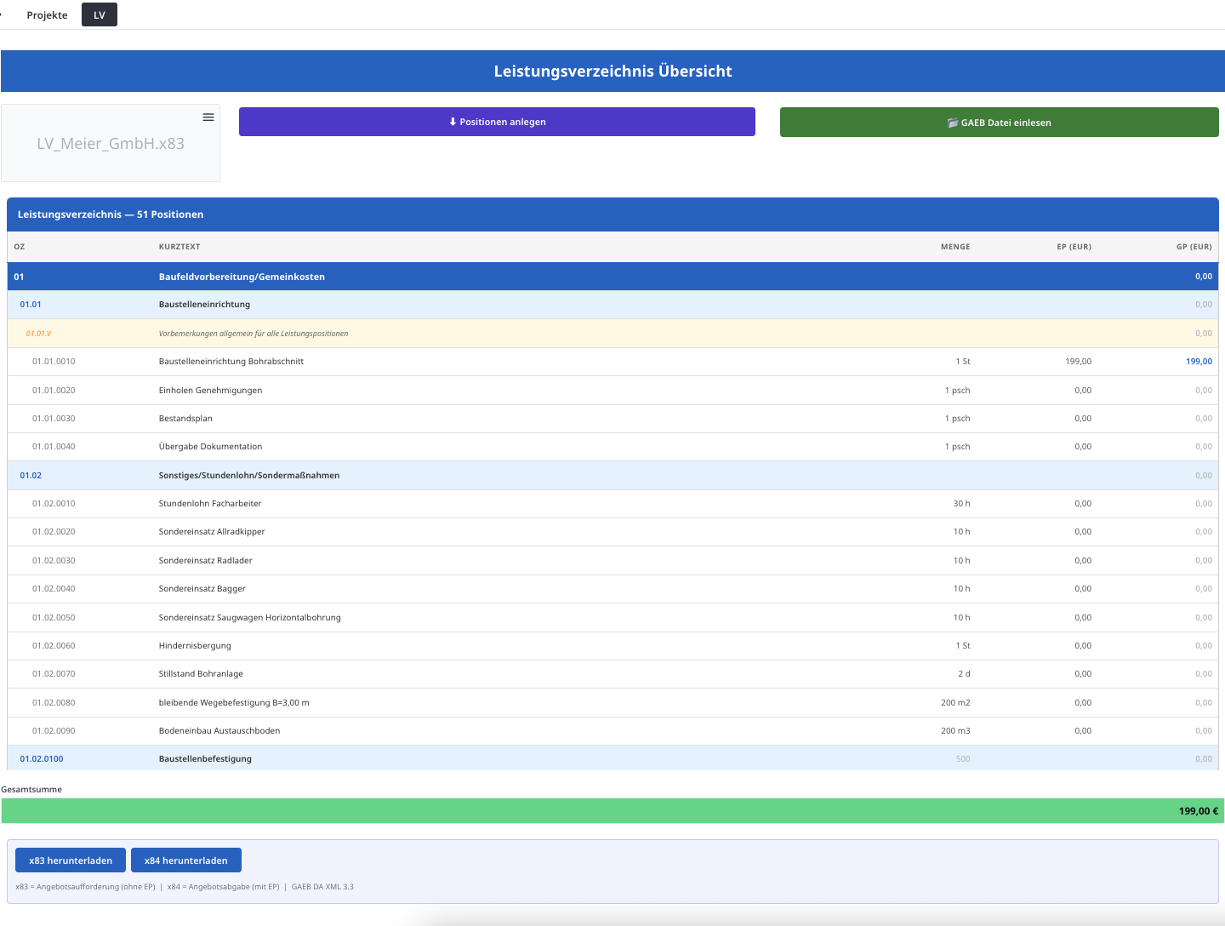The image size is (1225, 926).
Task: Click EP field of Hindernisbergung position
Action: tap(1082, 646)
